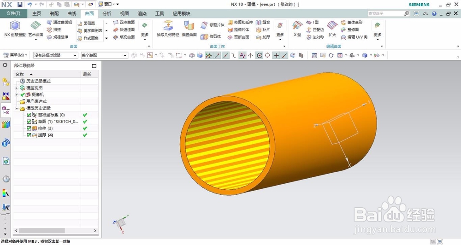
Task: Toggle 加厚 (4) feature checkbox
Action: pyautogui.click(x=29, y=135)
